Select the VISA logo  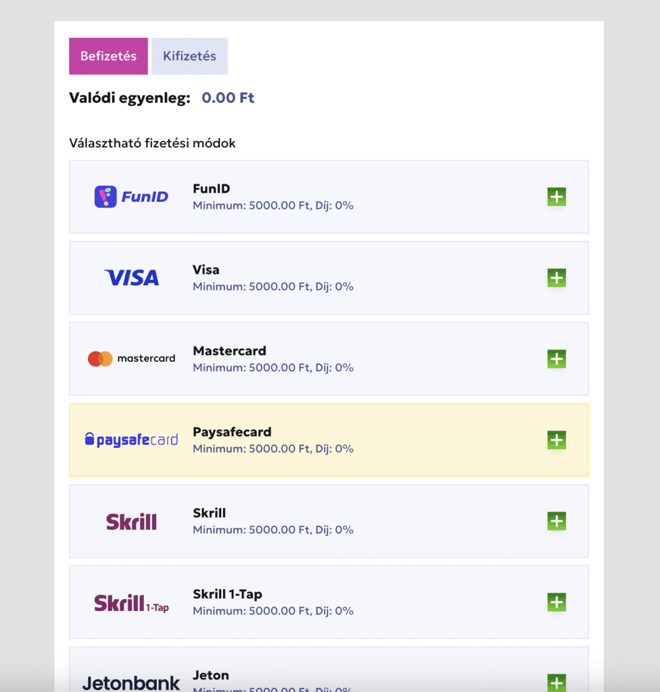pos(132,278)
